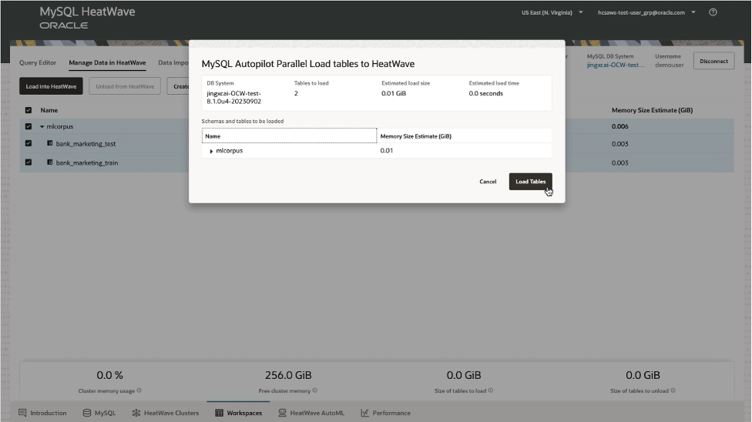Click the 256.0 GiB free memory value
This screenshot has width=752, height=422.
(x=288, y=375)
